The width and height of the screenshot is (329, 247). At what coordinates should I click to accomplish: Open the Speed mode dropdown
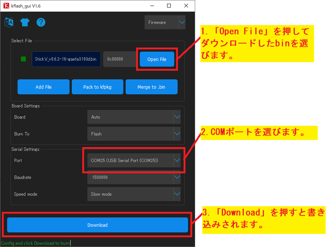tap(133, 194)
